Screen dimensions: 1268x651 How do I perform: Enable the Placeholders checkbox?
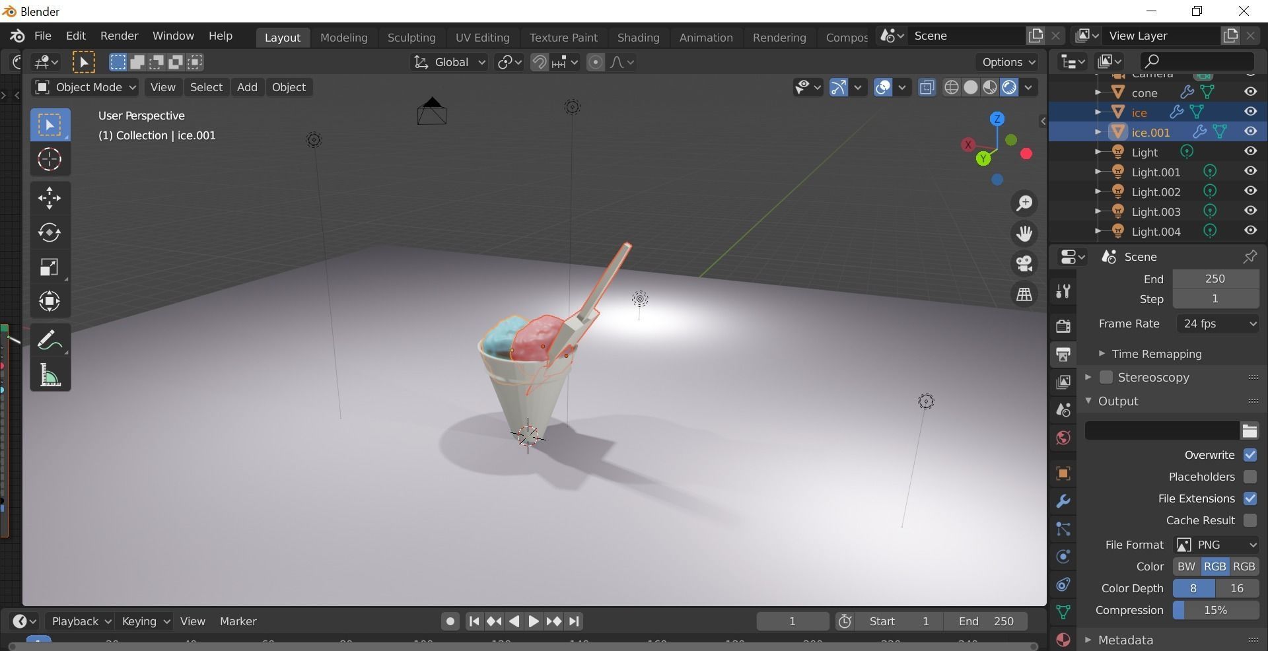(1250, 477)
